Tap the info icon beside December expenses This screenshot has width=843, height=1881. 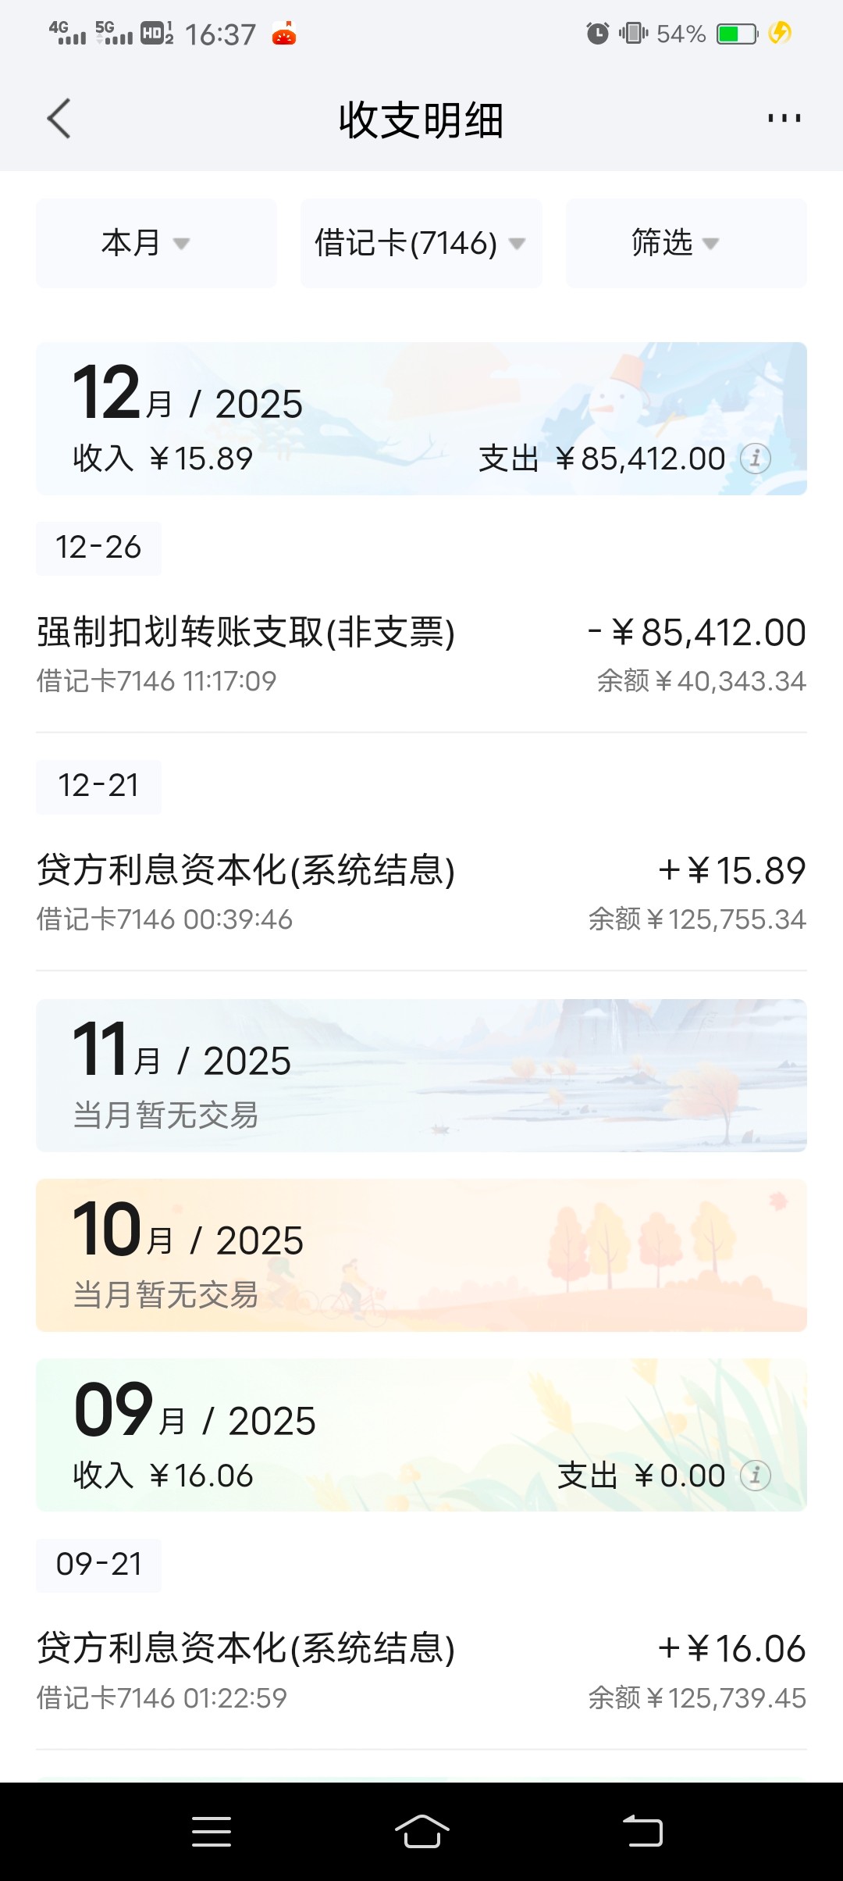pos(756,459)
